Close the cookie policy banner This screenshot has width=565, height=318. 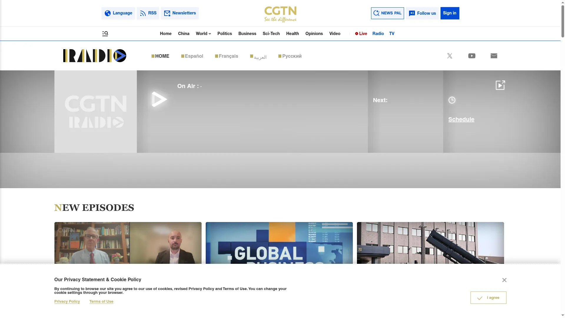point(504,280)
